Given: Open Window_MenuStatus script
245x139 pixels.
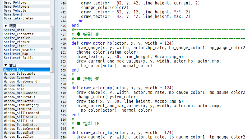Looking at the screenshot, I should 27,97.
